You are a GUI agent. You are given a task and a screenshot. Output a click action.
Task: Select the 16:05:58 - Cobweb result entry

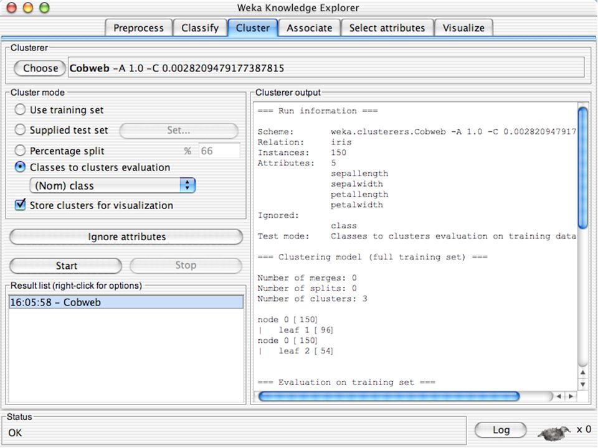tap(126, 302)
